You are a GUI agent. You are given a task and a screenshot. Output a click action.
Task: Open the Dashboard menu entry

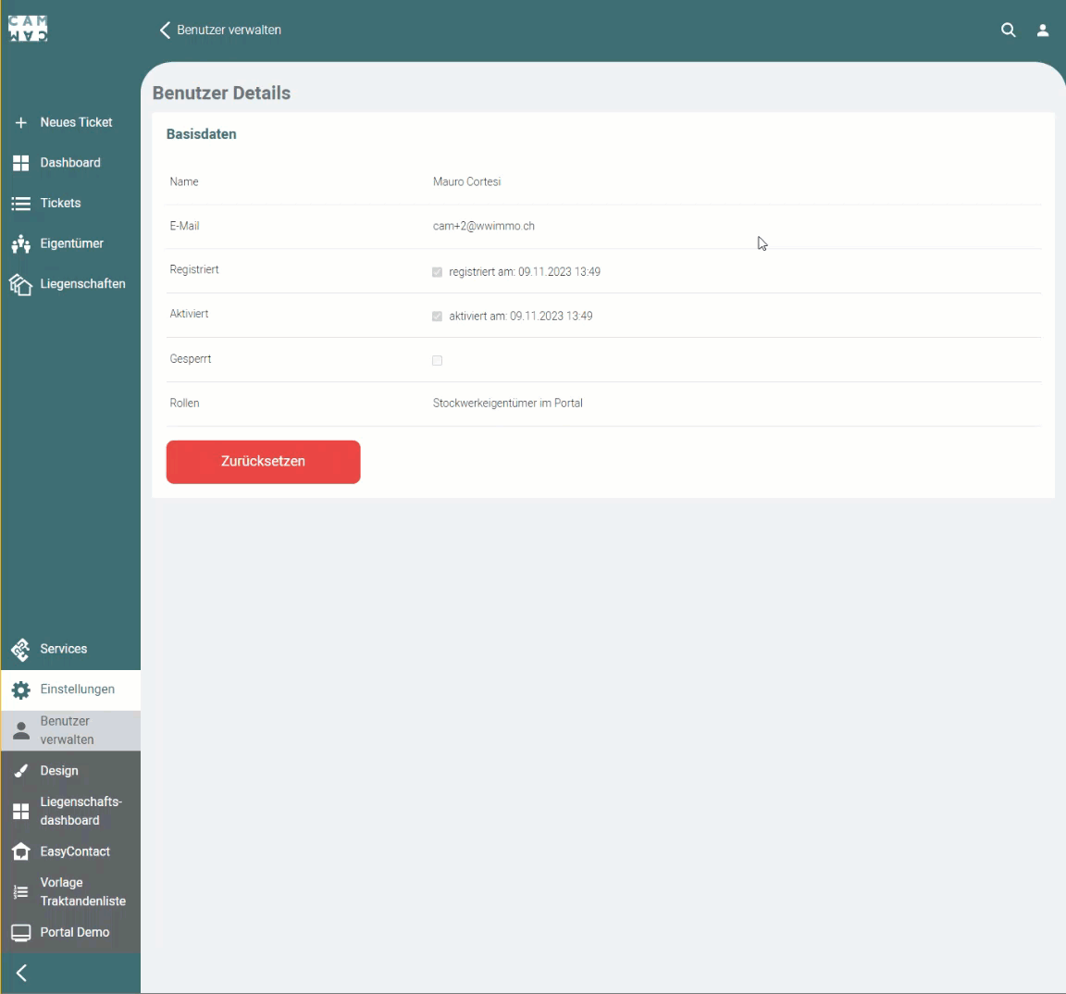[70, 163]
